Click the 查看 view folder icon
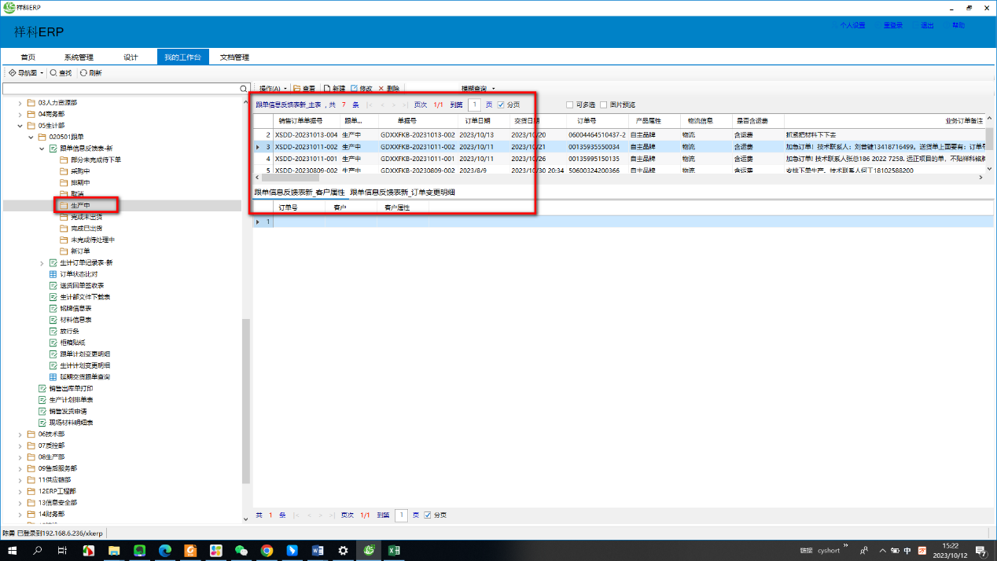Image resolution: width=997 pixels, height=561 pixels. (296, 89)
